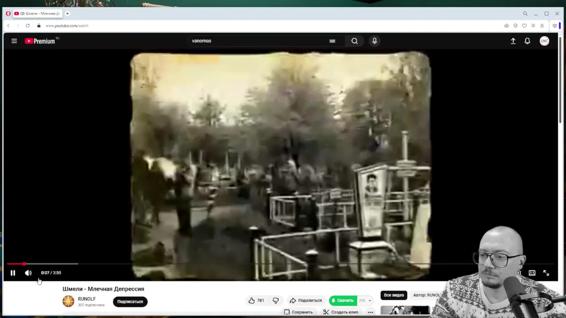Create a clip with Создать клип
566x318 pixels.
[x=341, y=312]
